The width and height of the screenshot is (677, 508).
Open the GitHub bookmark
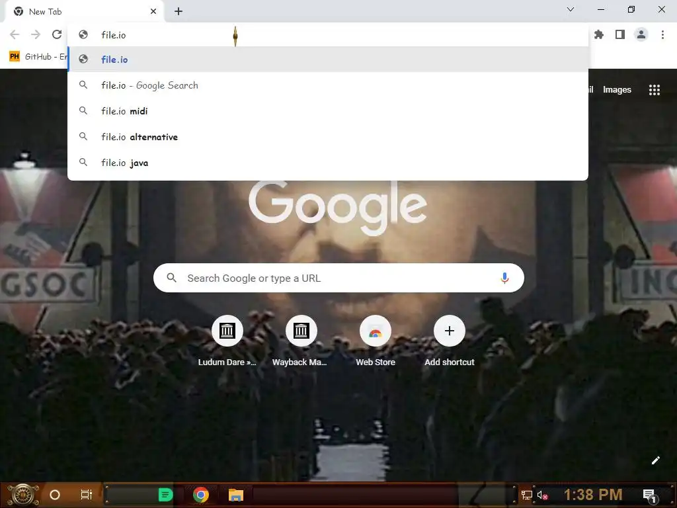[x=38, y=57]
